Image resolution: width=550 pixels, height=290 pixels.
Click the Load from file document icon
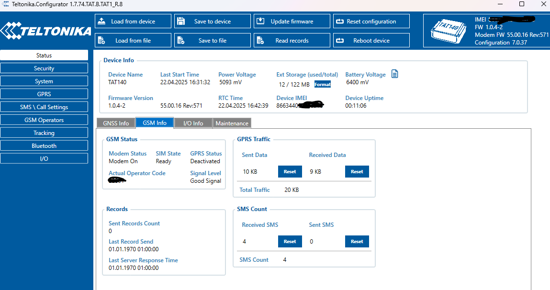coord(101,40)
